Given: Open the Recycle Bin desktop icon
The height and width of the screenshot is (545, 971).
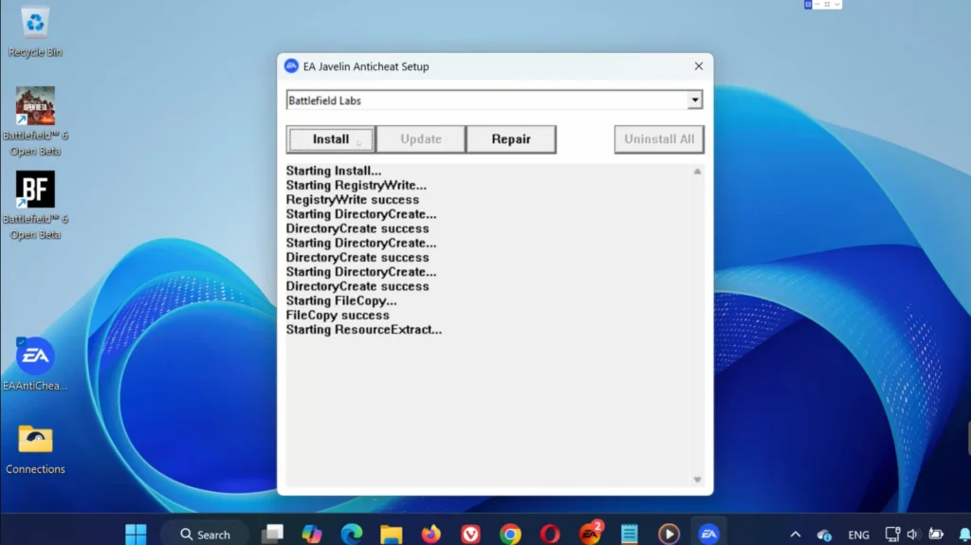Looking at the screenshot, I should coord(35,22).
